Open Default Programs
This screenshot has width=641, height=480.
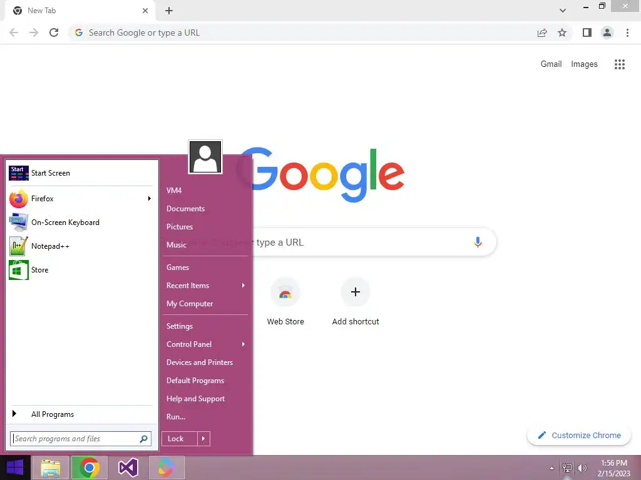tap(205, 381)
